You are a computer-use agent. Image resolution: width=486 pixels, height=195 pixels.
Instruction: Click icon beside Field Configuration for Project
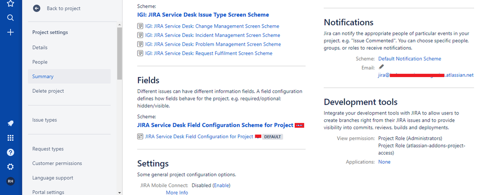(140, 136)
